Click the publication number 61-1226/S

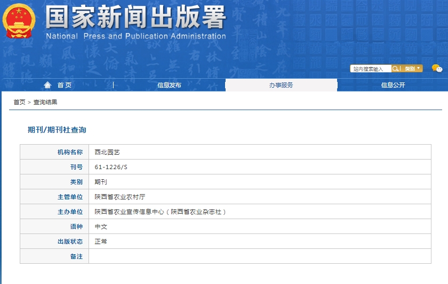coord(111,167)
